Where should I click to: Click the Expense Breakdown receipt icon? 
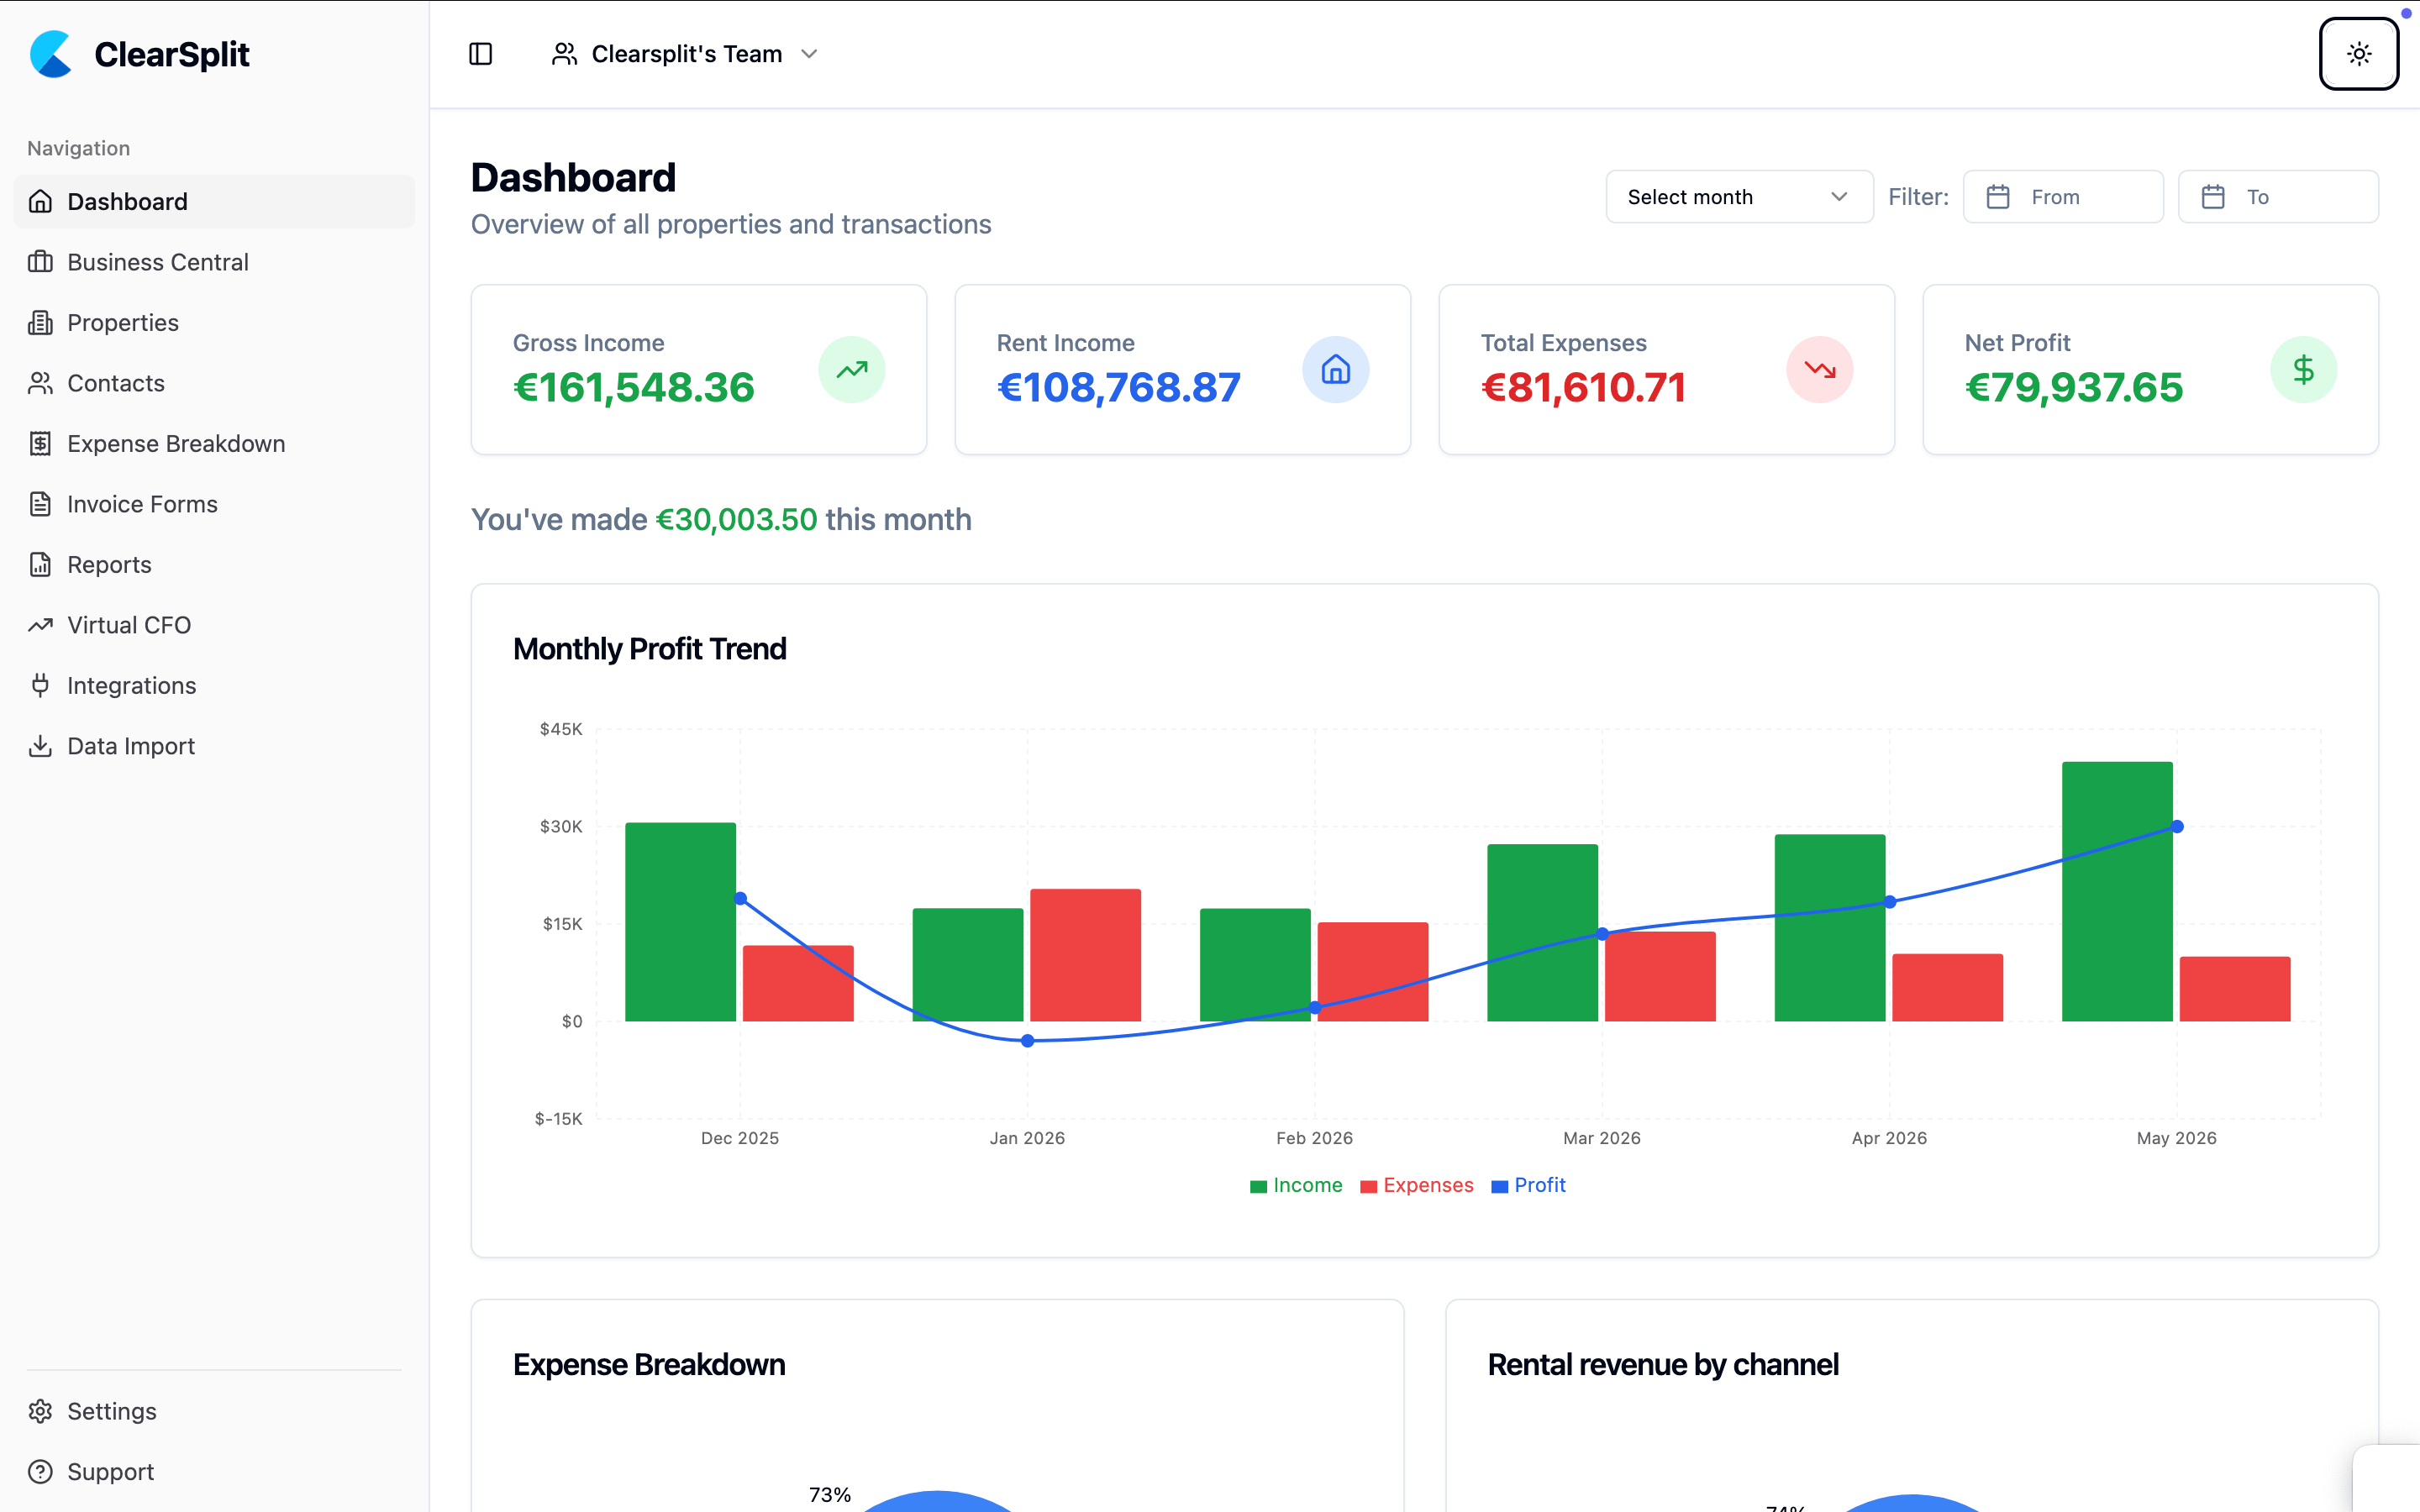(40, 444)
